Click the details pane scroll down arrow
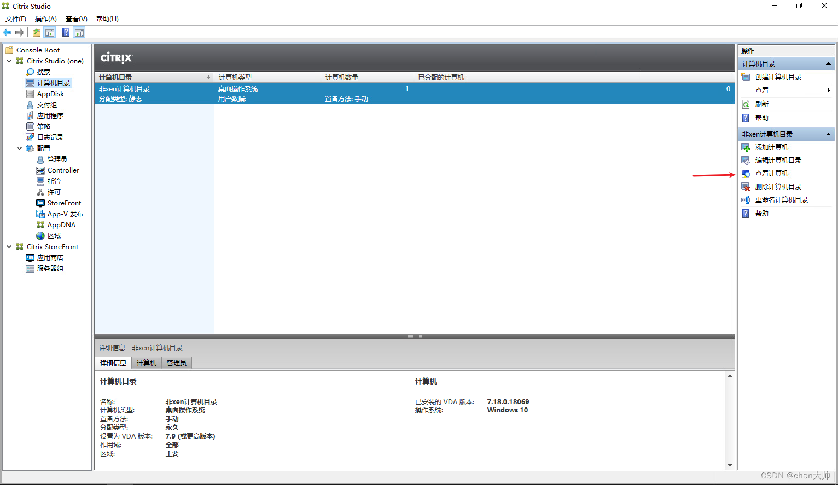The height and width of the screenshot is (485, 838). click(730, 465)
